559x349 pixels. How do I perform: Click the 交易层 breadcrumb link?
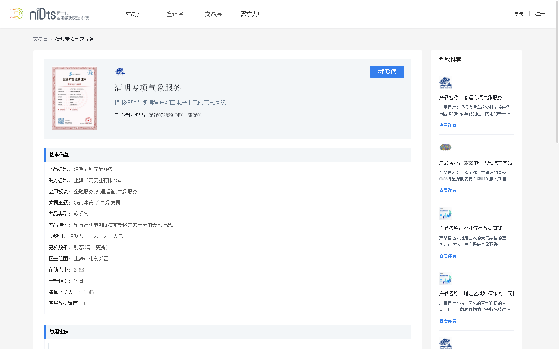[x=40, y=39]
